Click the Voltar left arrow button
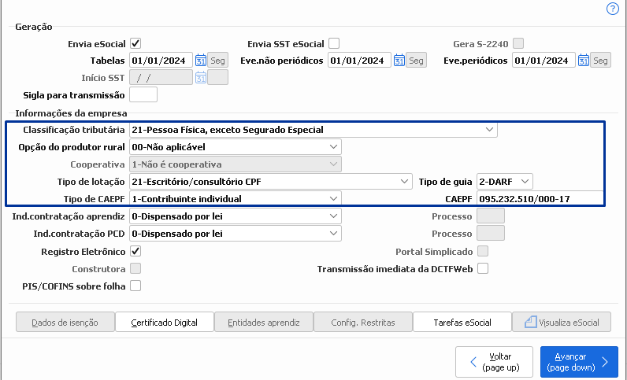This screenshot has width=627, height=380. pos(473,362)
